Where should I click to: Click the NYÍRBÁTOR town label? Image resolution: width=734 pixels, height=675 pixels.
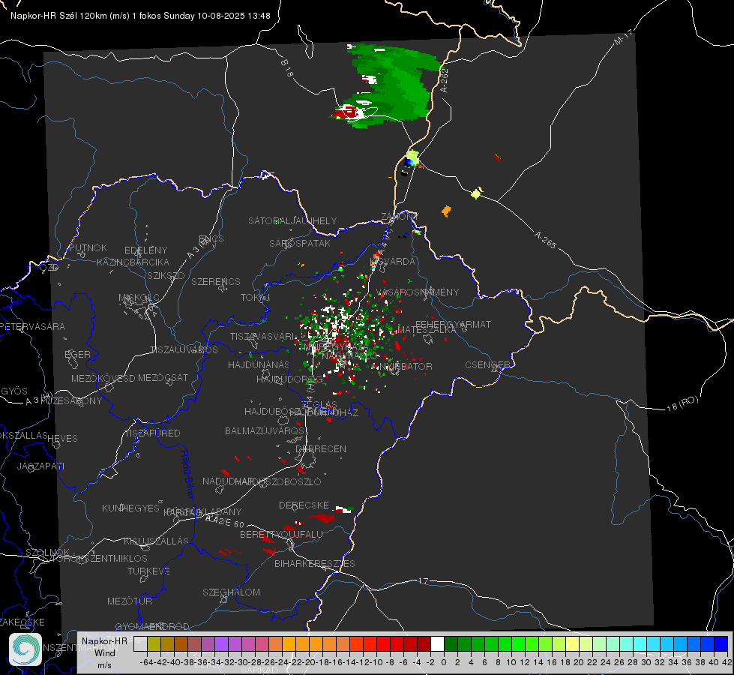pyautogui.click(x=406, y=366)
